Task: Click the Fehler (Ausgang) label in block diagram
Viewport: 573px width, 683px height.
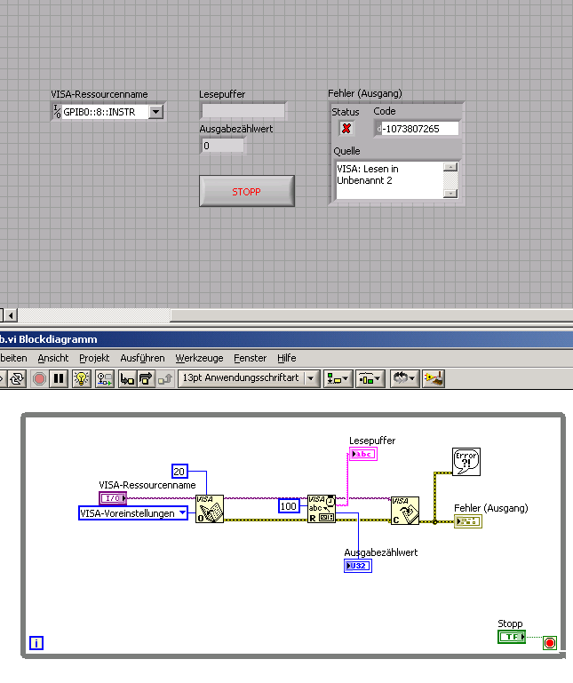Action: (491, 508)
